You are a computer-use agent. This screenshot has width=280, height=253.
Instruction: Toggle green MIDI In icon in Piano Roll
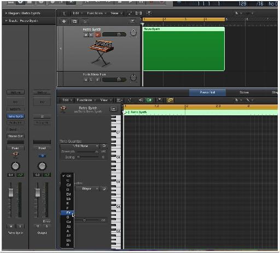coord(149,100)
